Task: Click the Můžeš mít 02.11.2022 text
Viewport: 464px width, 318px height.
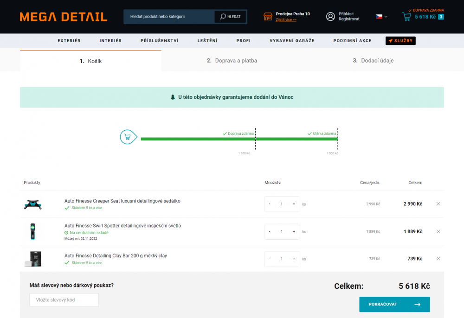Action: tap(81, 238)
